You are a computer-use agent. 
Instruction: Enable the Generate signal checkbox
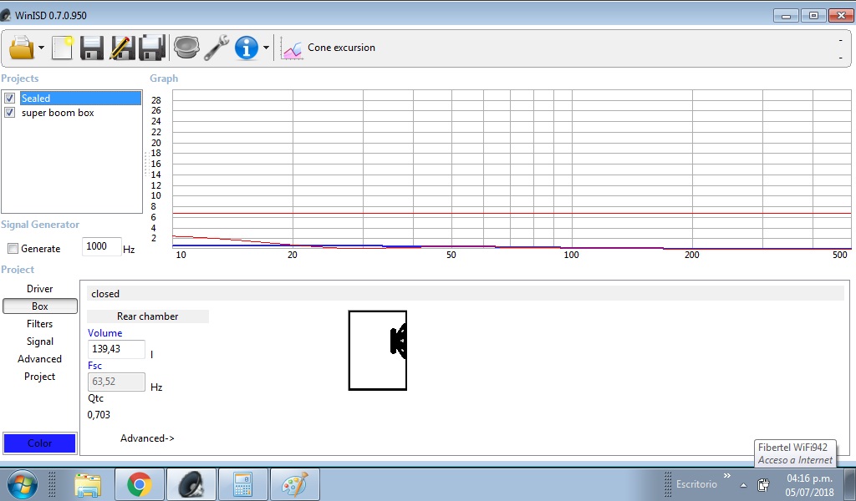pos(13,249)
